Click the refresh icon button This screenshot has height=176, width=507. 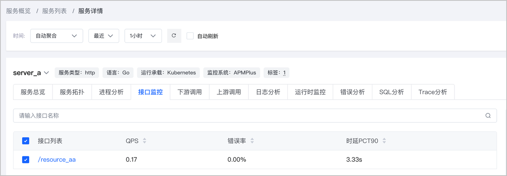[174, 36]
